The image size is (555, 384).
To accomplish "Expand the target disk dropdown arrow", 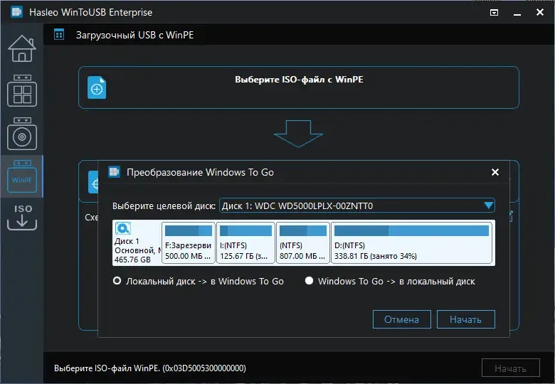I will click(x=488, y=206).
